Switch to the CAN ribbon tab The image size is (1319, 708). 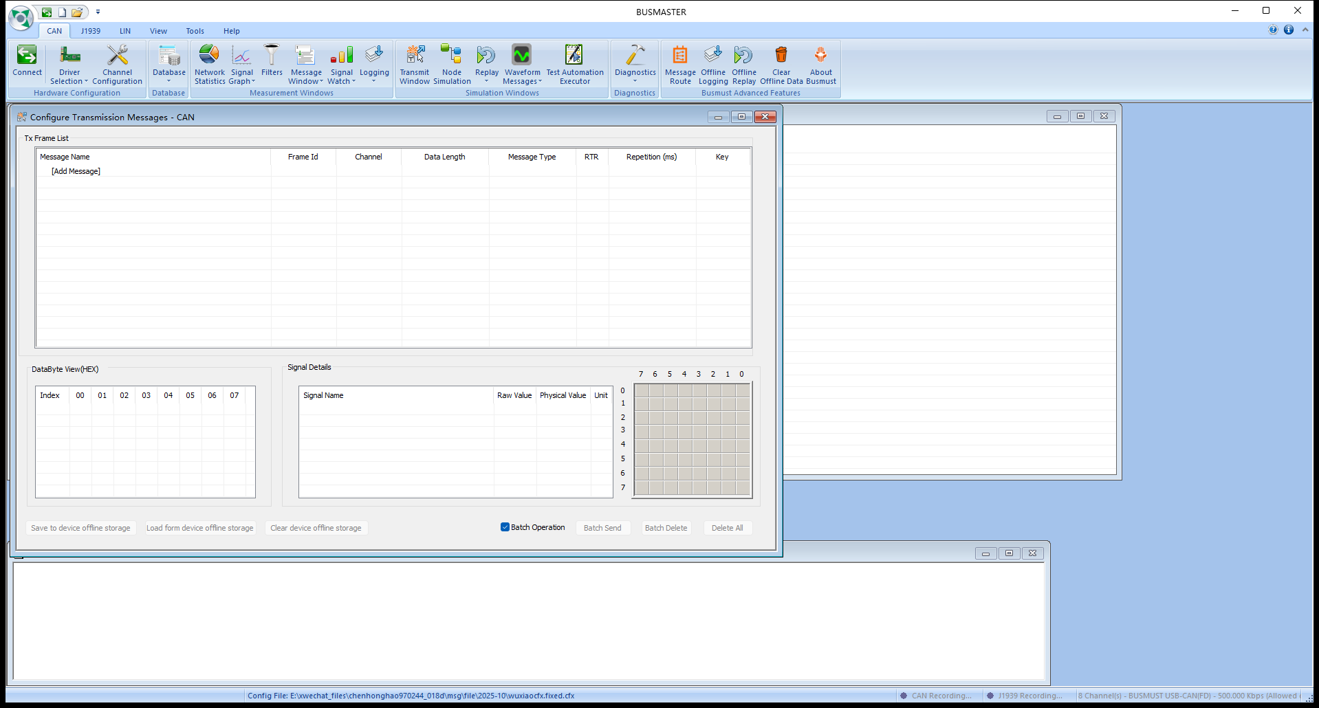pyautogui.click(x=54, y=31)
